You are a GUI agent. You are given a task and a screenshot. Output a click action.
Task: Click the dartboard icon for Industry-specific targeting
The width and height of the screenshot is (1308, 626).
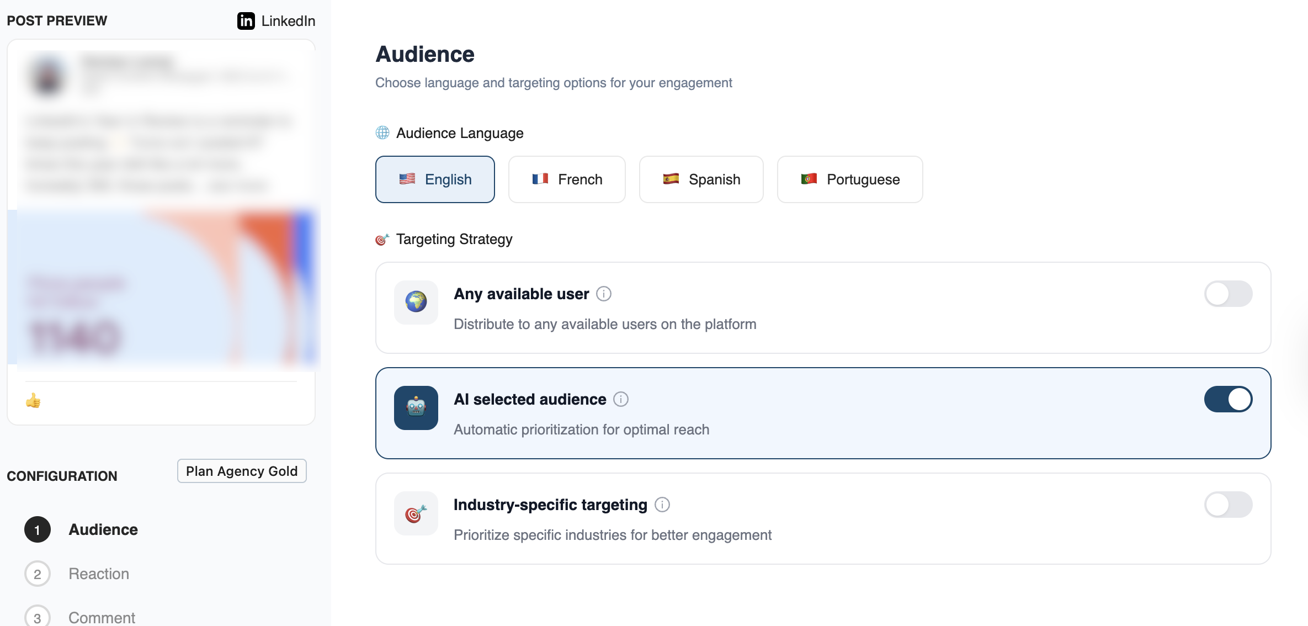point(416,513)
